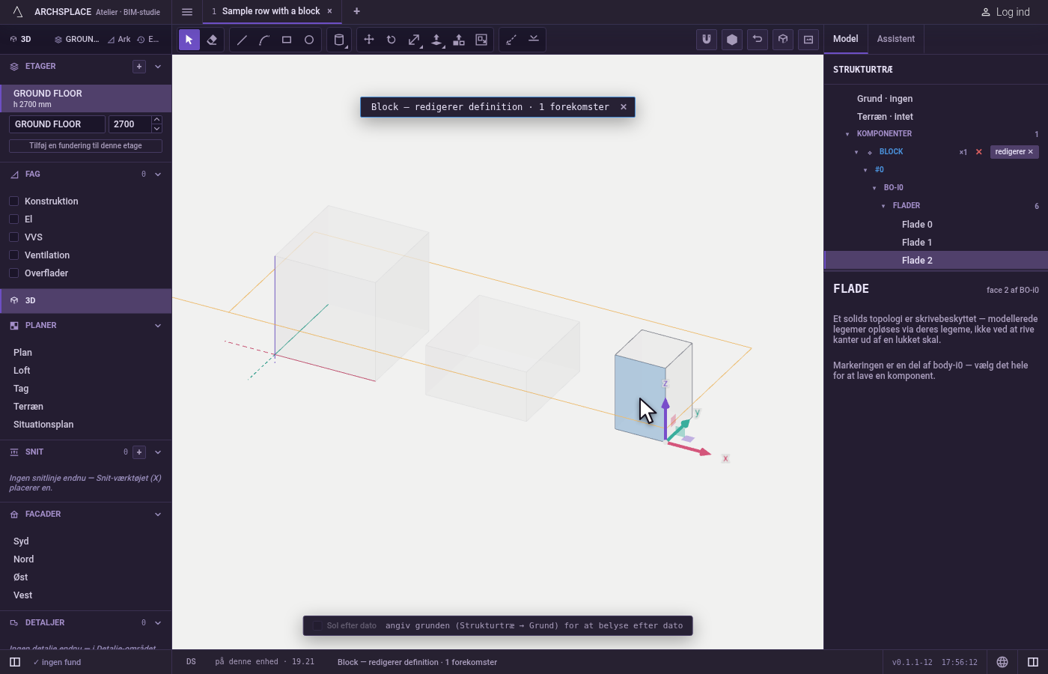Open the Ark tab in sidebar
Screen dimensions: 1048x674
coord(119,40)
